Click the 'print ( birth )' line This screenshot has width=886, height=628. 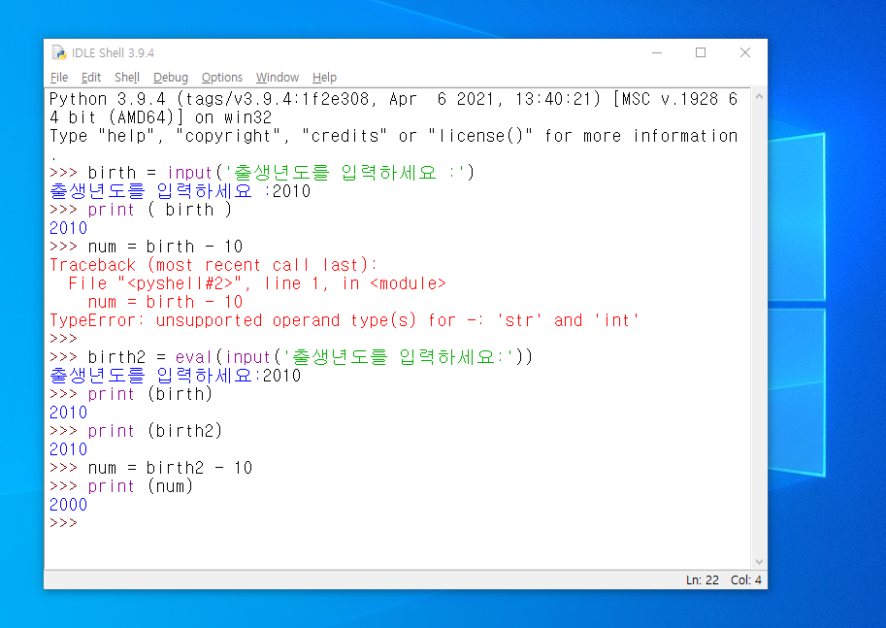click(141, 210)
